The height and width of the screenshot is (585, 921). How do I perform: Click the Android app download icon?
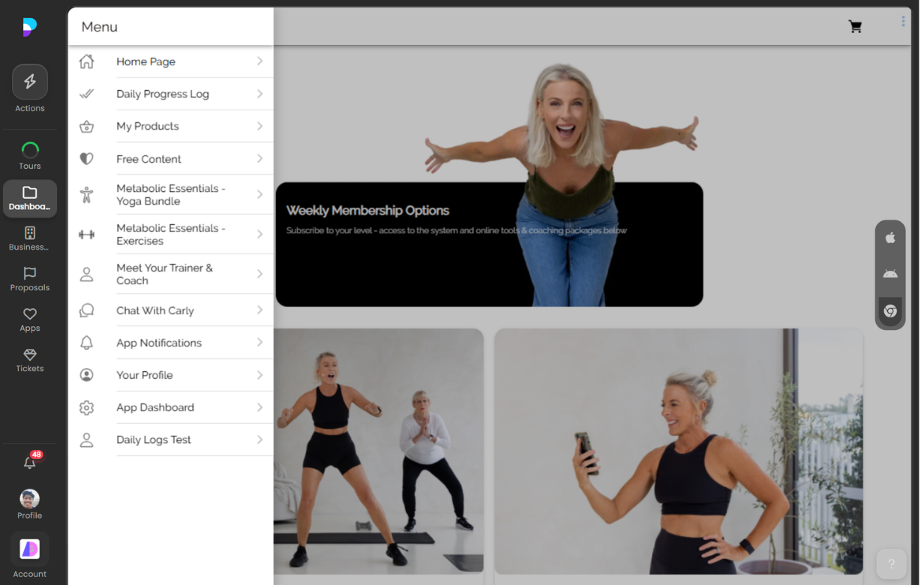tap(889, 274)
